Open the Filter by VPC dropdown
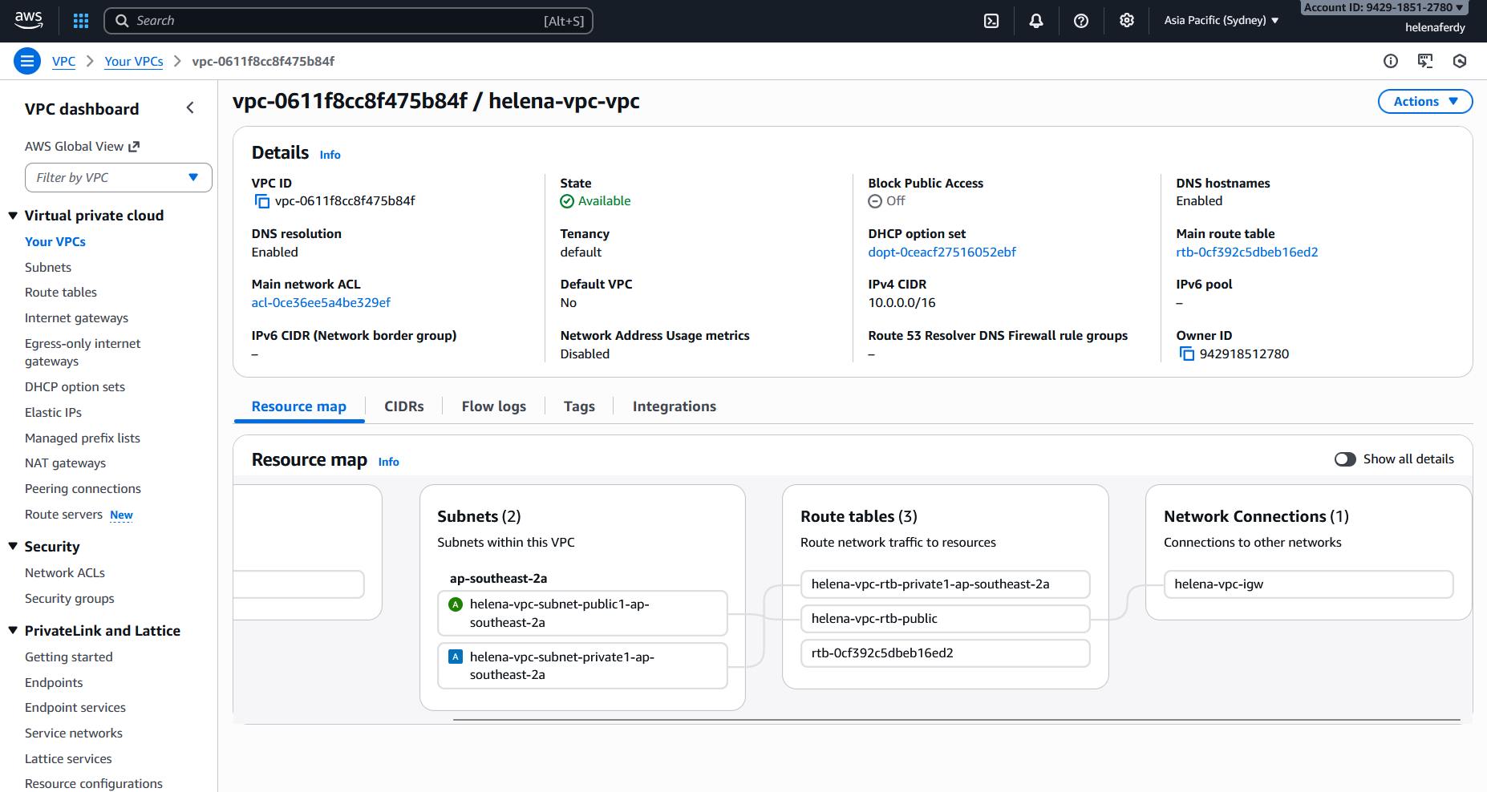This screenshot has width=1487, height=792. [x=119, y=178]
